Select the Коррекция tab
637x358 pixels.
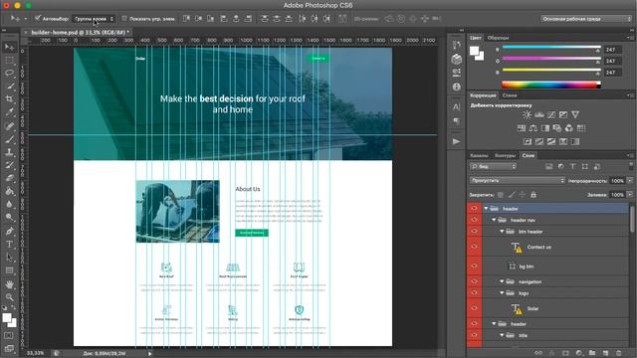483,95
